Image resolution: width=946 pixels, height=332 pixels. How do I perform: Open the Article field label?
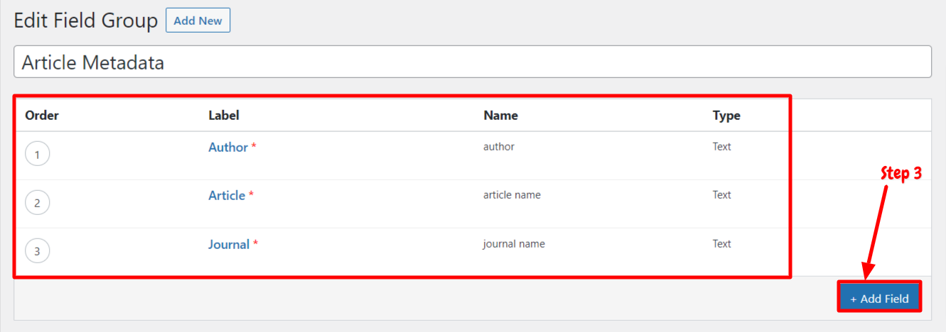[227, 196]
